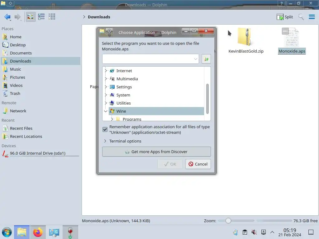Open Pictures in Places sidebar
Image resolution: width=319 pixels, height=239 pixels.
[x=40, y=77]
